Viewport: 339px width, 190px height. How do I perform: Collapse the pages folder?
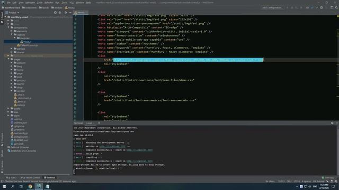(x=8, y=59)
